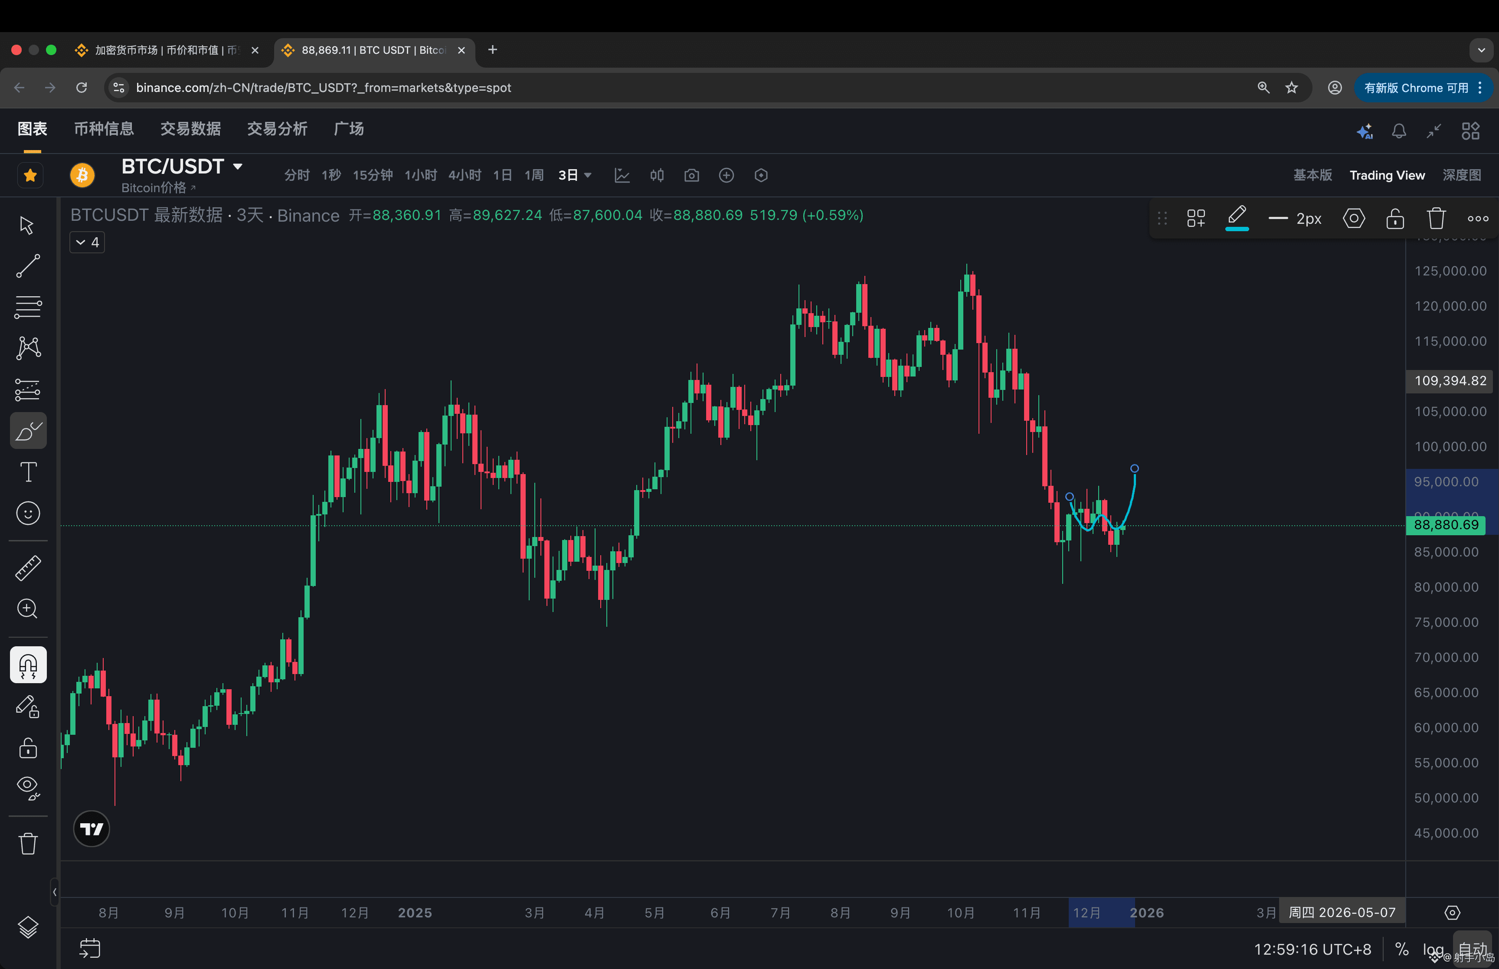Switch to the 交易数据 tab
1499x969 pixels.
(x=190, y=129)
